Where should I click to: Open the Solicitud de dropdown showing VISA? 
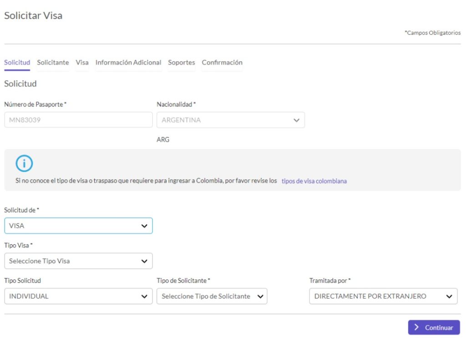[x=78, y=226]
